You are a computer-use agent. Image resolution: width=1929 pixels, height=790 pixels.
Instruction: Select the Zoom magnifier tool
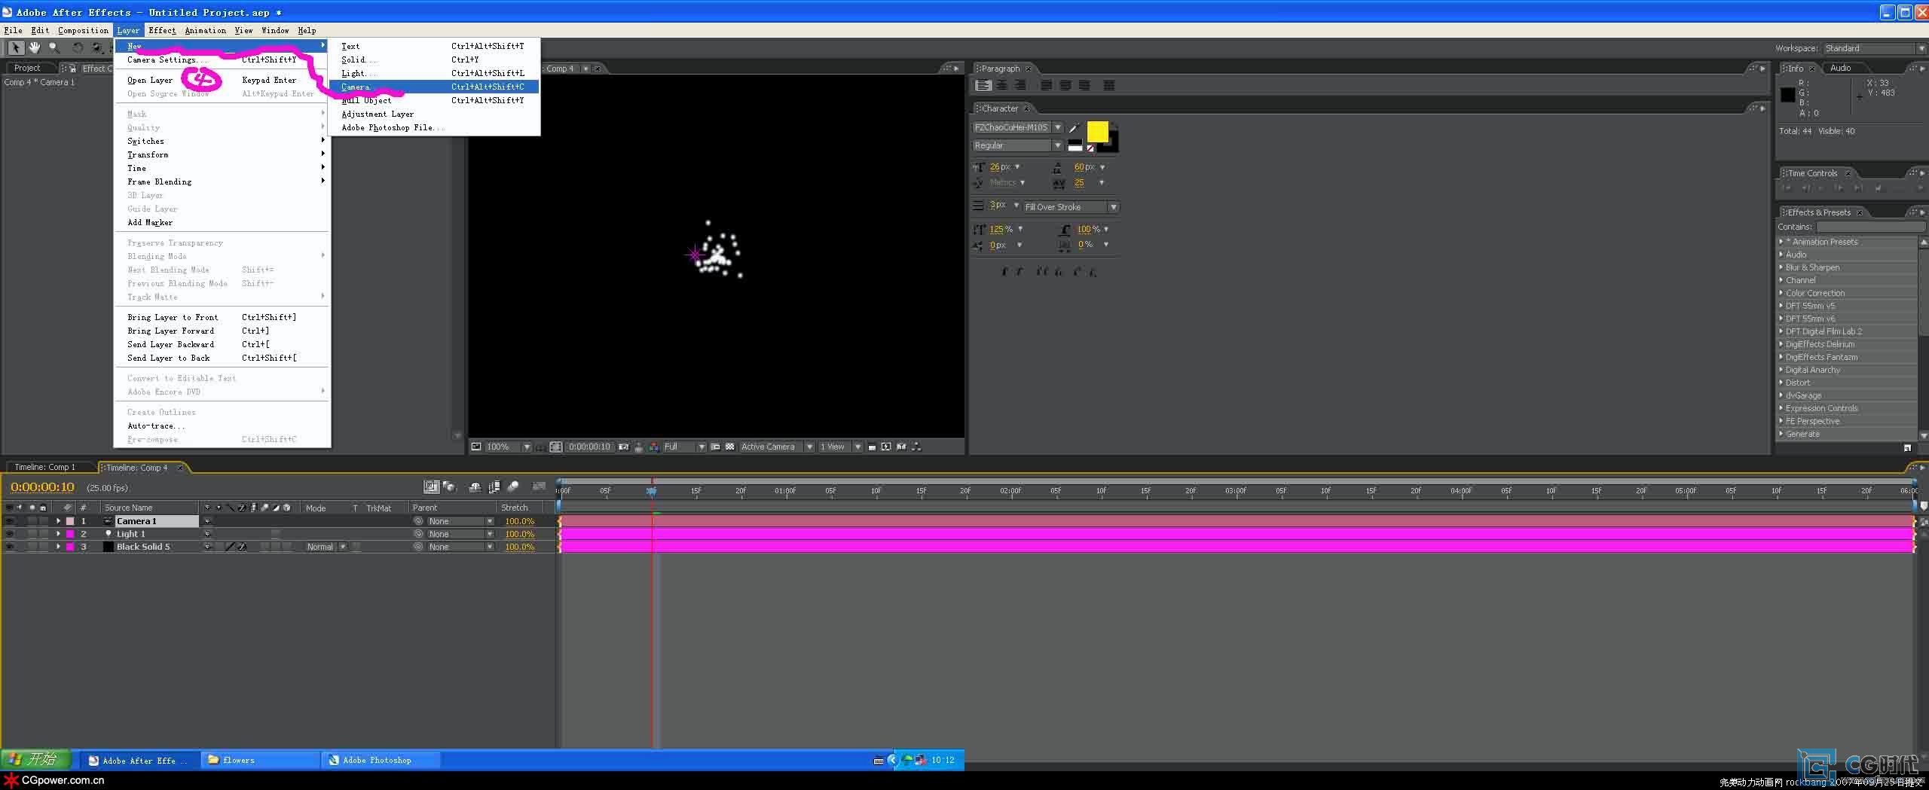tap(53, 47)
